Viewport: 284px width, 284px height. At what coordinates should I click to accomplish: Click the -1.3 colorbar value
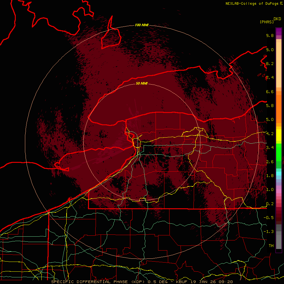coord(269,232)
